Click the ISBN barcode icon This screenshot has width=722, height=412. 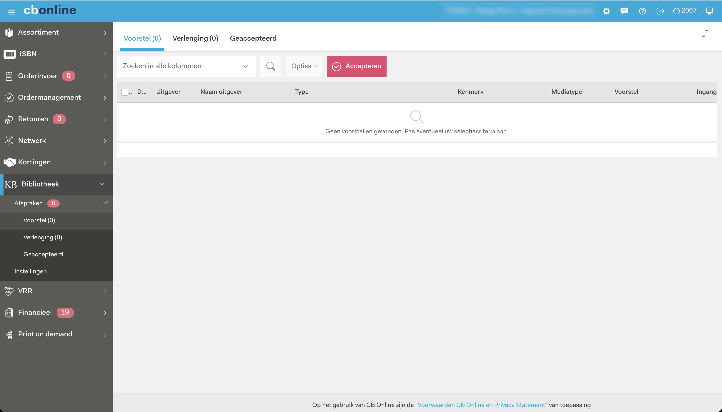coord(10,54)
